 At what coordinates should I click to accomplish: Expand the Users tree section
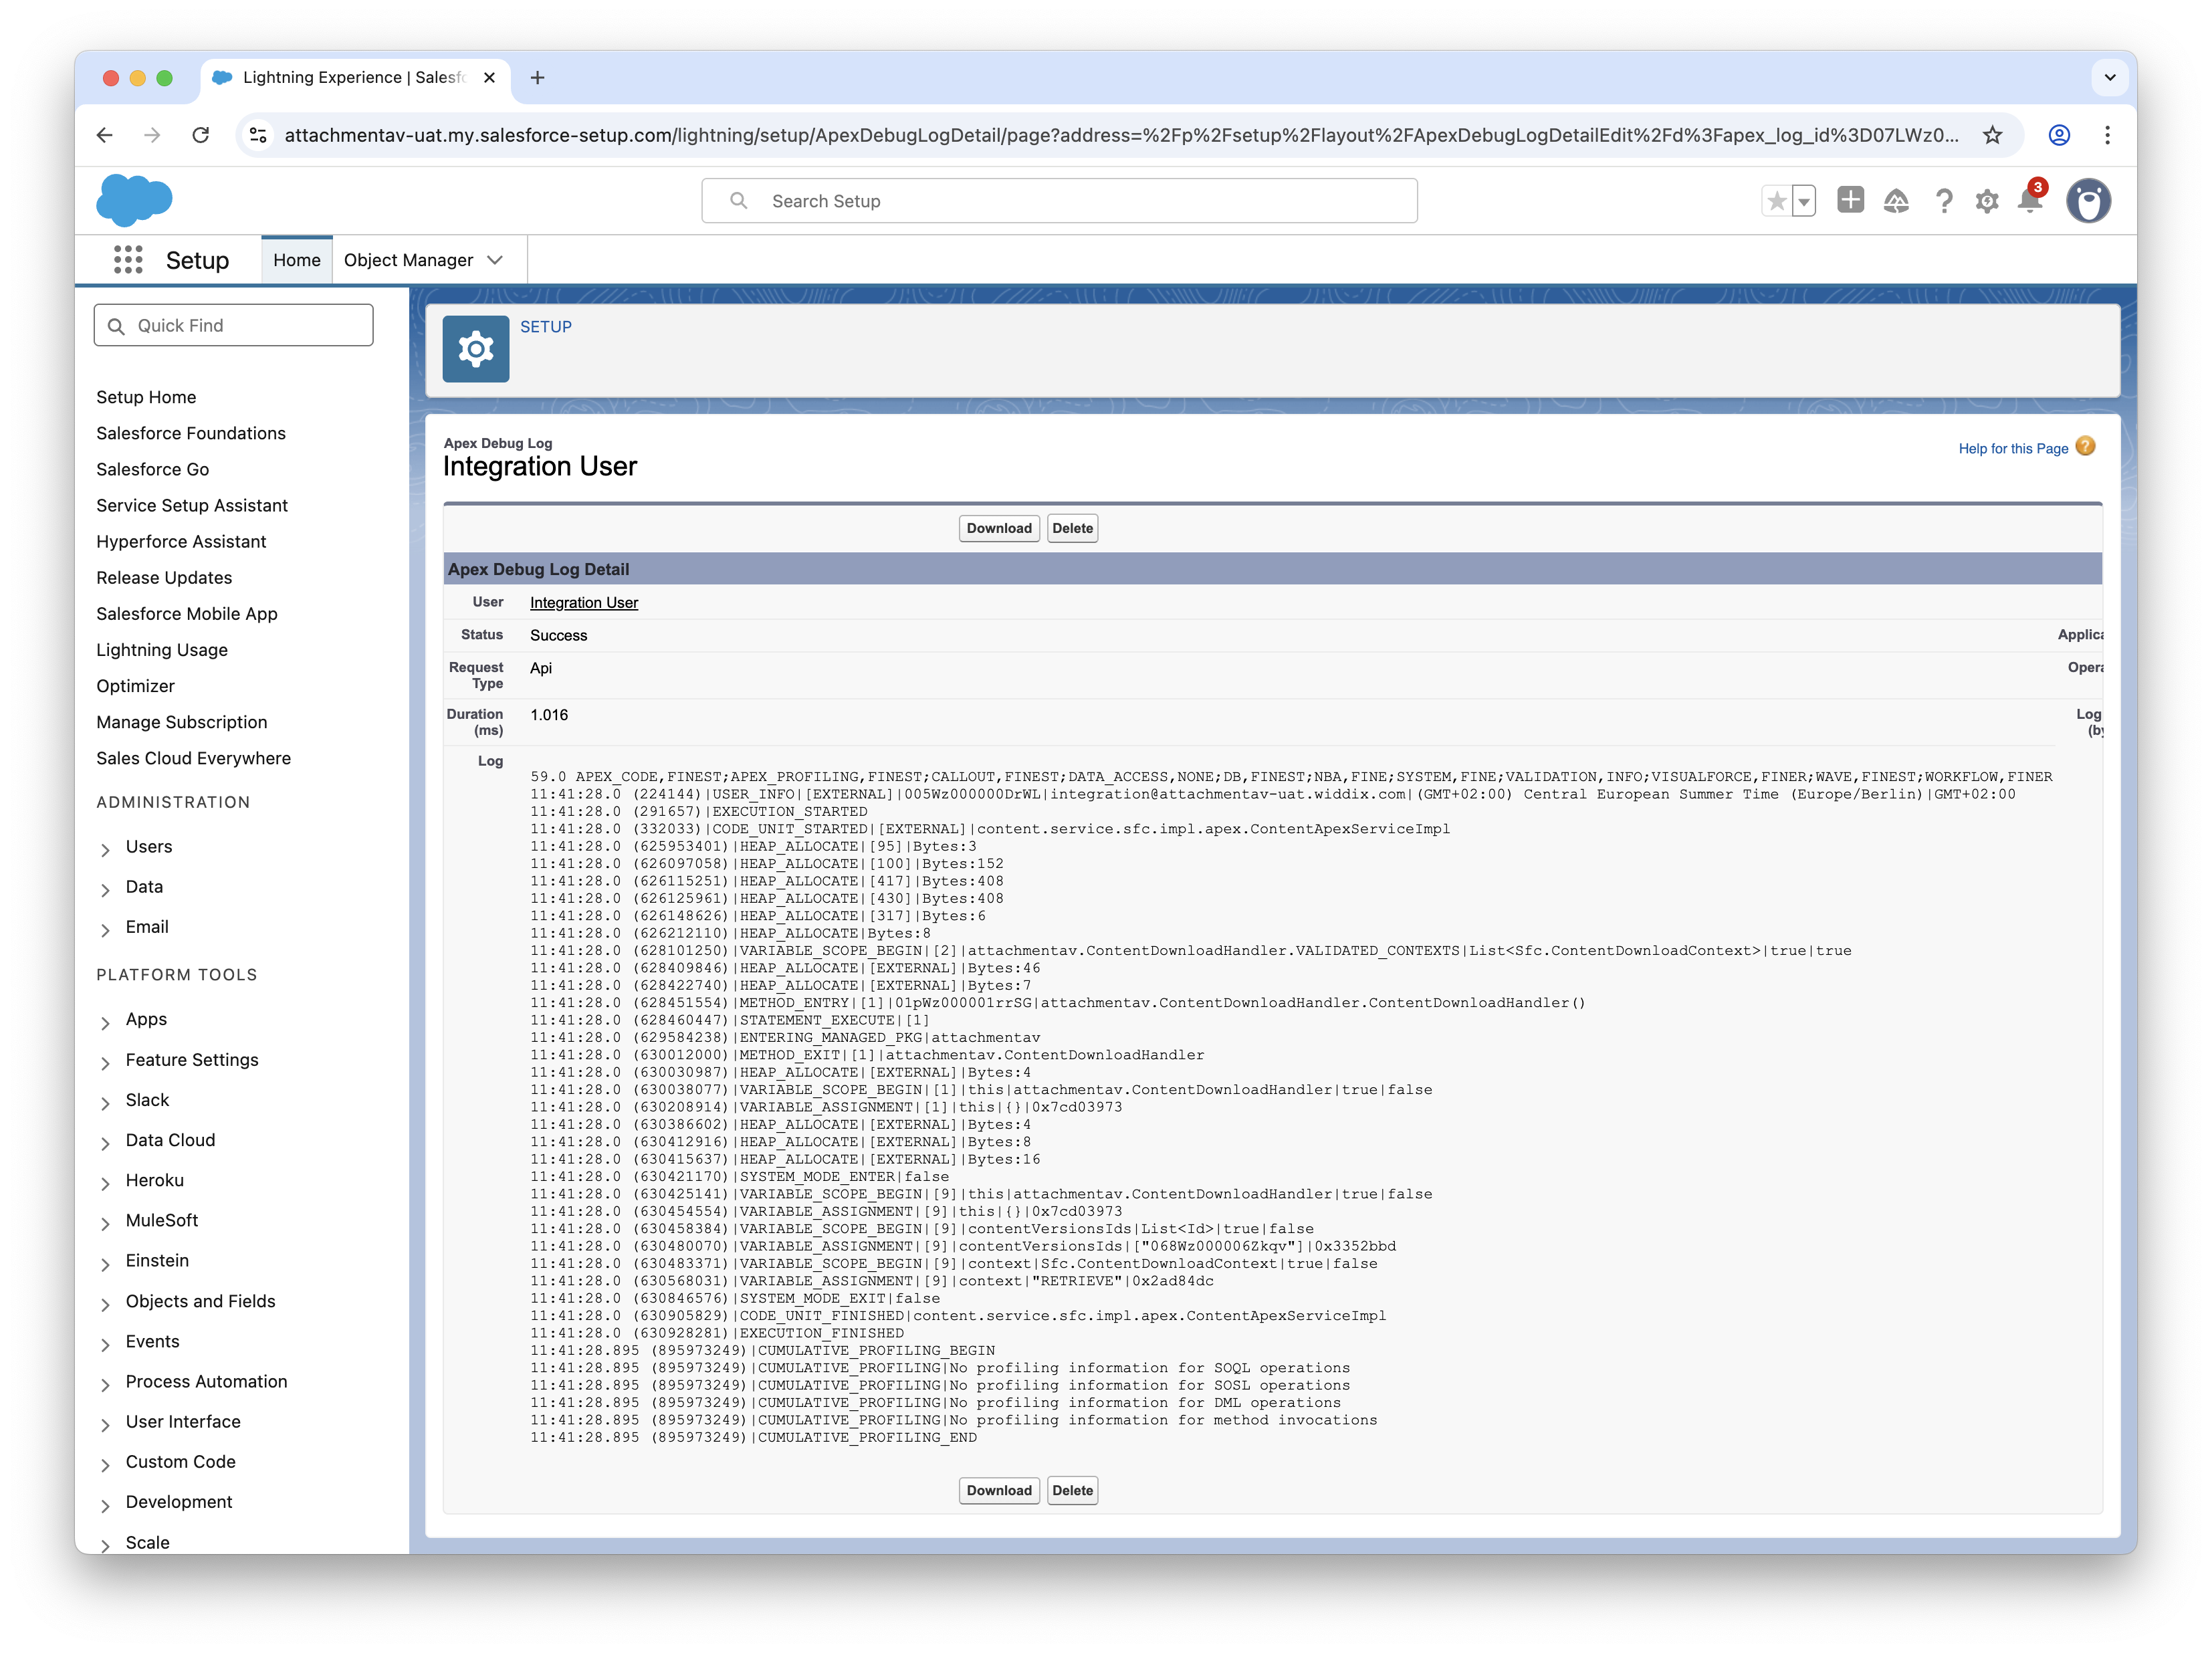coord(106,849)
